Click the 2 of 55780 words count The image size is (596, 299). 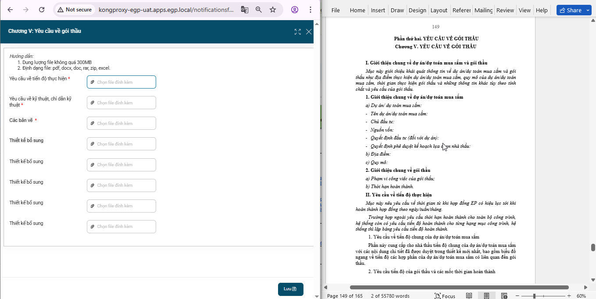[390, 296]
